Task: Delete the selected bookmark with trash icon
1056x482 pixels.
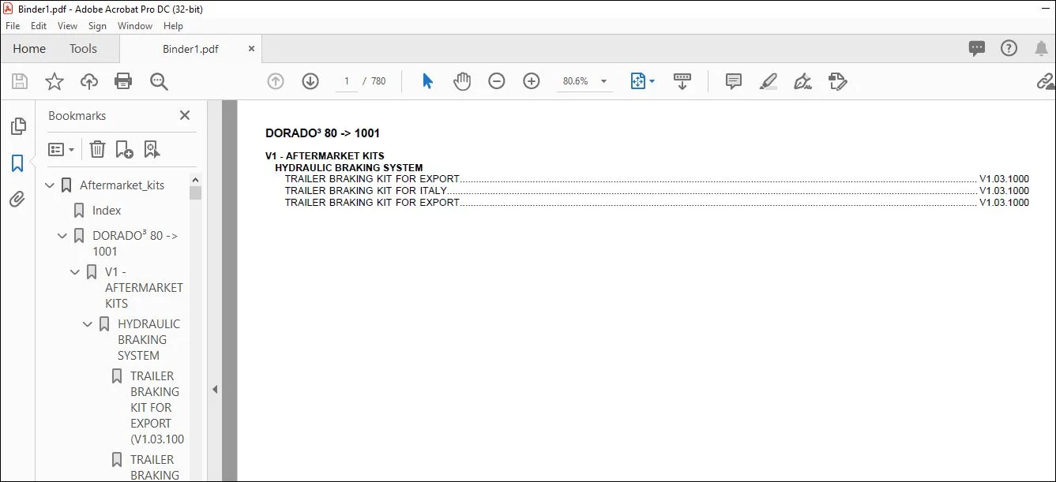Action: (x=97, y=149)
